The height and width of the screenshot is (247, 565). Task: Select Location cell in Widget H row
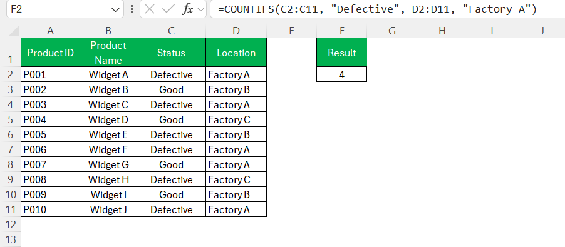coord(236,179)
